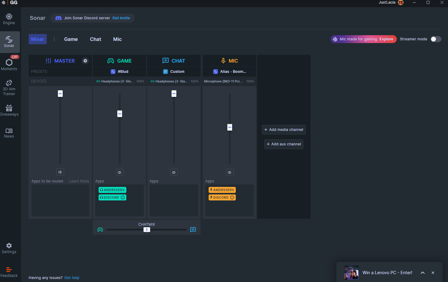
Task: Dismiss the Win a Lenovo PC notification
Action: [x=433, y=273]
